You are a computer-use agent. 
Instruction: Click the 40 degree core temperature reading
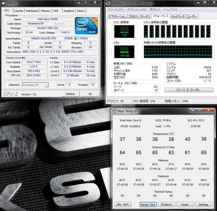tap(188, 139)
